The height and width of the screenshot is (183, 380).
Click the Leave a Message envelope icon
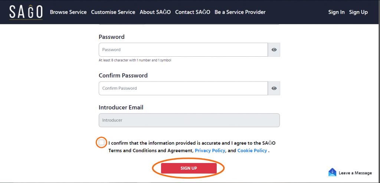point(332,173)
